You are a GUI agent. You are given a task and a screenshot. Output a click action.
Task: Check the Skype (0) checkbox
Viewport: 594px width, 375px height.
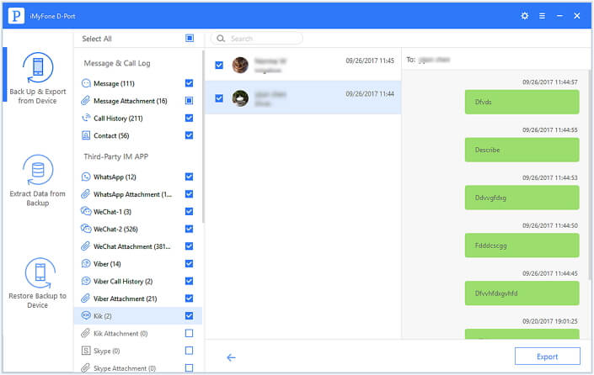click(x=189, y=351)
